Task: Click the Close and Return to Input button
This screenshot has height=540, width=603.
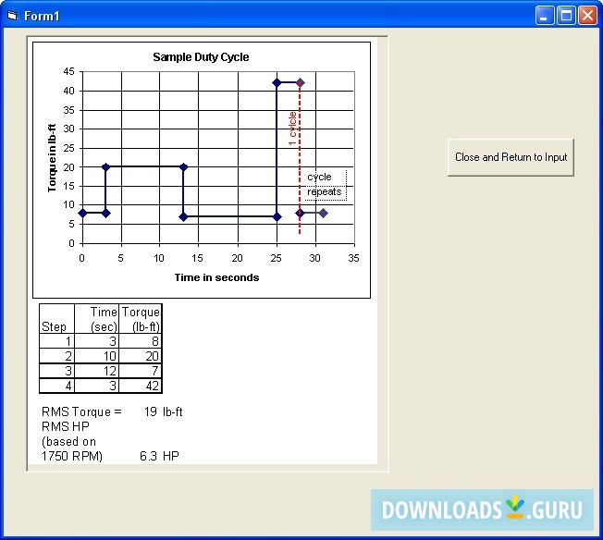Action: tap(511, 157)
